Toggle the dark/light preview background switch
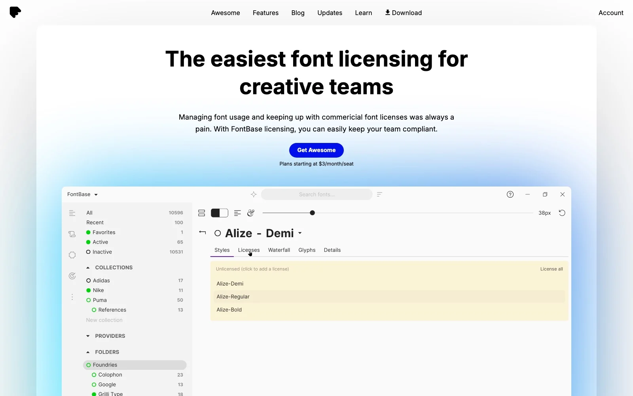The width and height of the screenshot is (633, 396). point(220,213)
